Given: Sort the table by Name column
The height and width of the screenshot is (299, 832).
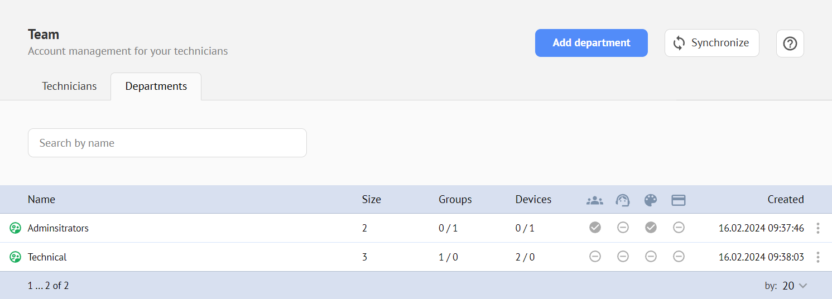Looking at the screenshot, I should pos(41,200).
